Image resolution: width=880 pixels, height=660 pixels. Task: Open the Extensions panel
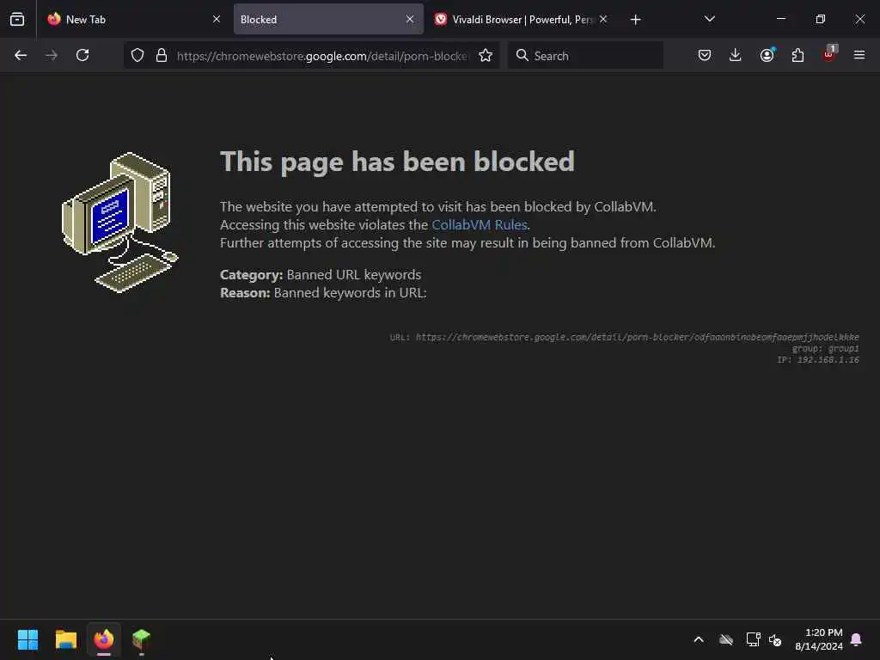pyautogui.click(x=797, y=55)
